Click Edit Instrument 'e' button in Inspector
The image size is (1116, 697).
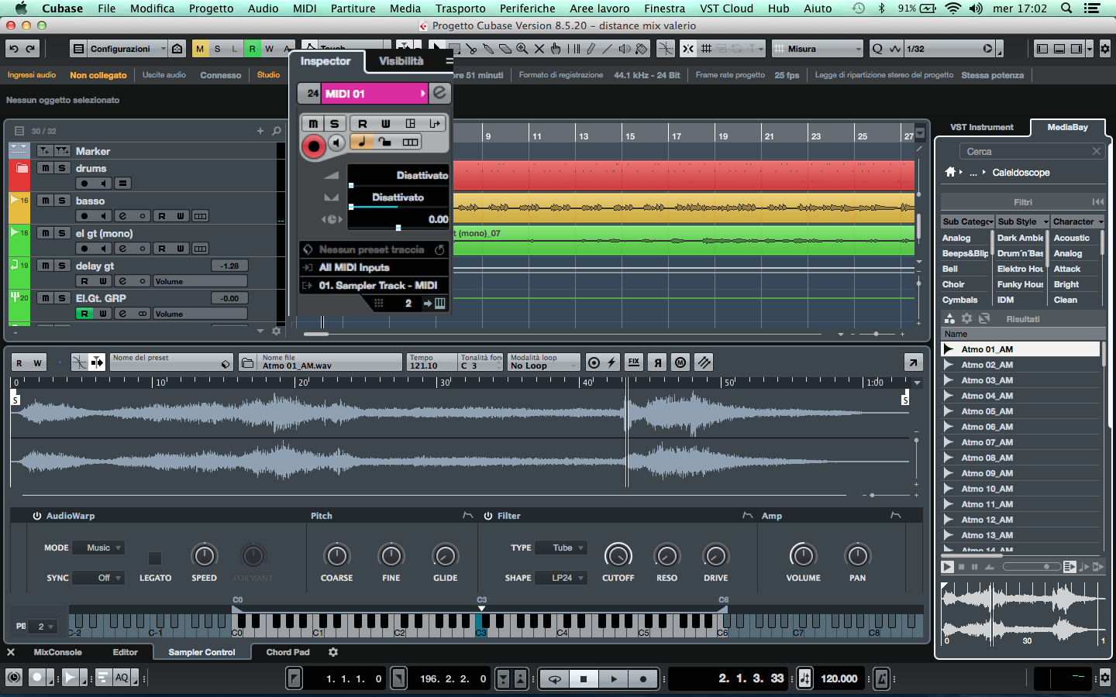pos(439,93)
